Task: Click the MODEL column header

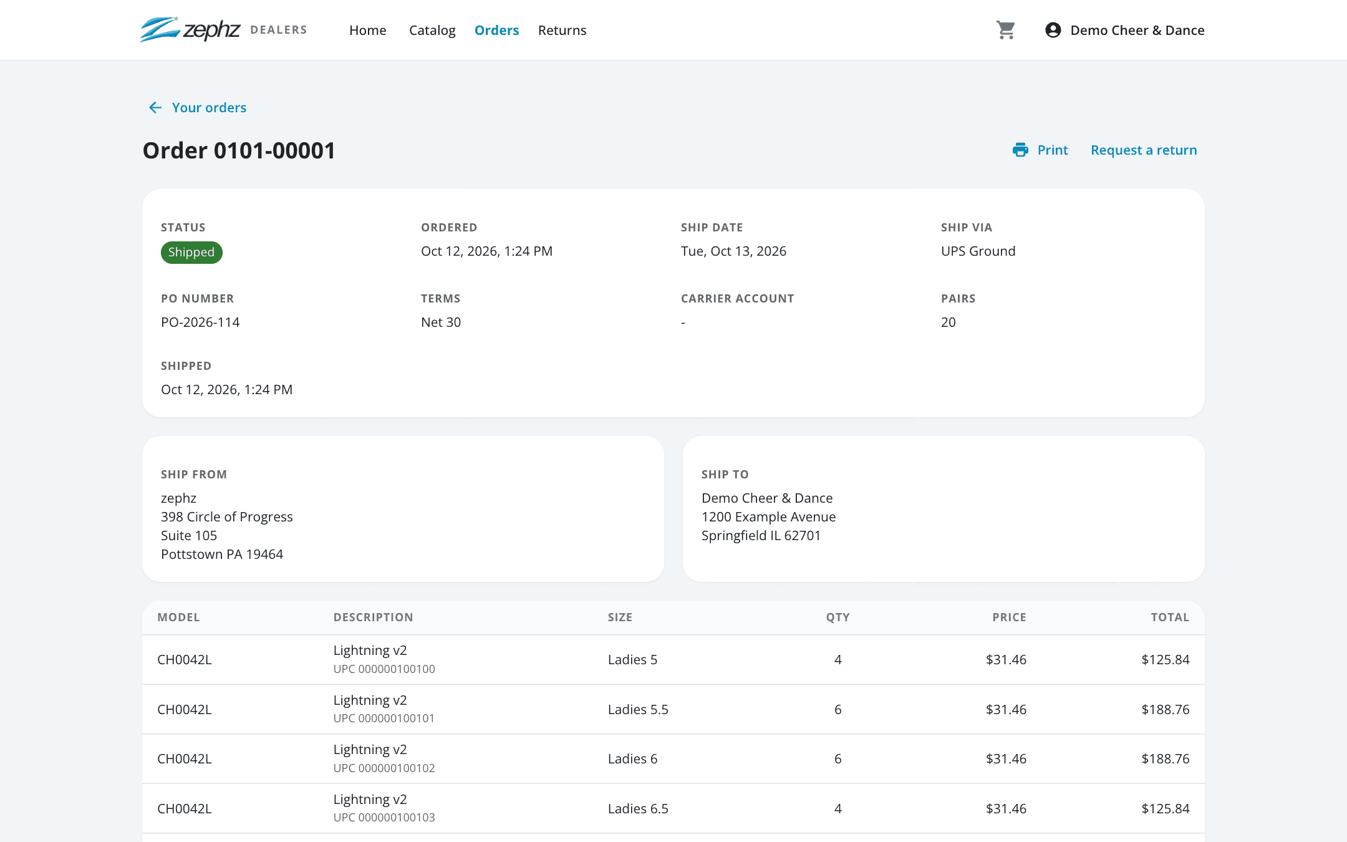Action: [x=178, y=617]
